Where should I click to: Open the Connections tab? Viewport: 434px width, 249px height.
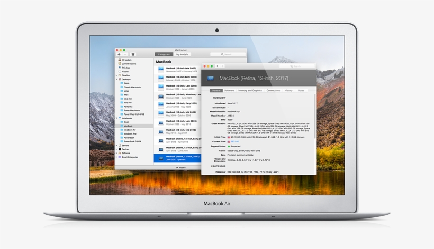coord(273,90)
